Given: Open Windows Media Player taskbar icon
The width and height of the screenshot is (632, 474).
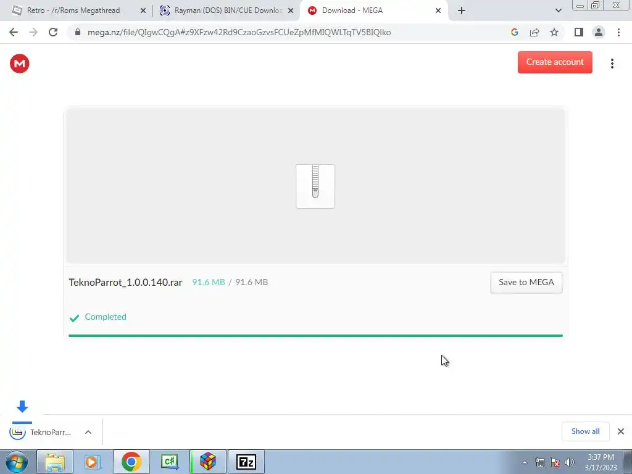Looking at the screenshot, I should (92, 462).
